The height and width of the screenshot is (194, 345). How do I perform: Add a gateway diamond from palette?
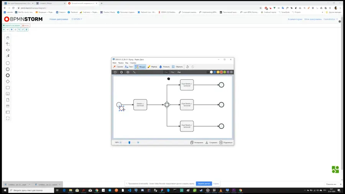coord(8,82)
